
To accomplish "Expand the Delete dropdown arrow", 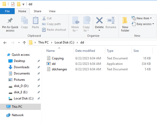I will (99, 30).
